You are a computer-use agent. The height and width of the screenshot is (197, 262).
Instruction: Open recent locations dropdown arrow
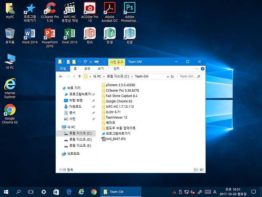[74, 76]
